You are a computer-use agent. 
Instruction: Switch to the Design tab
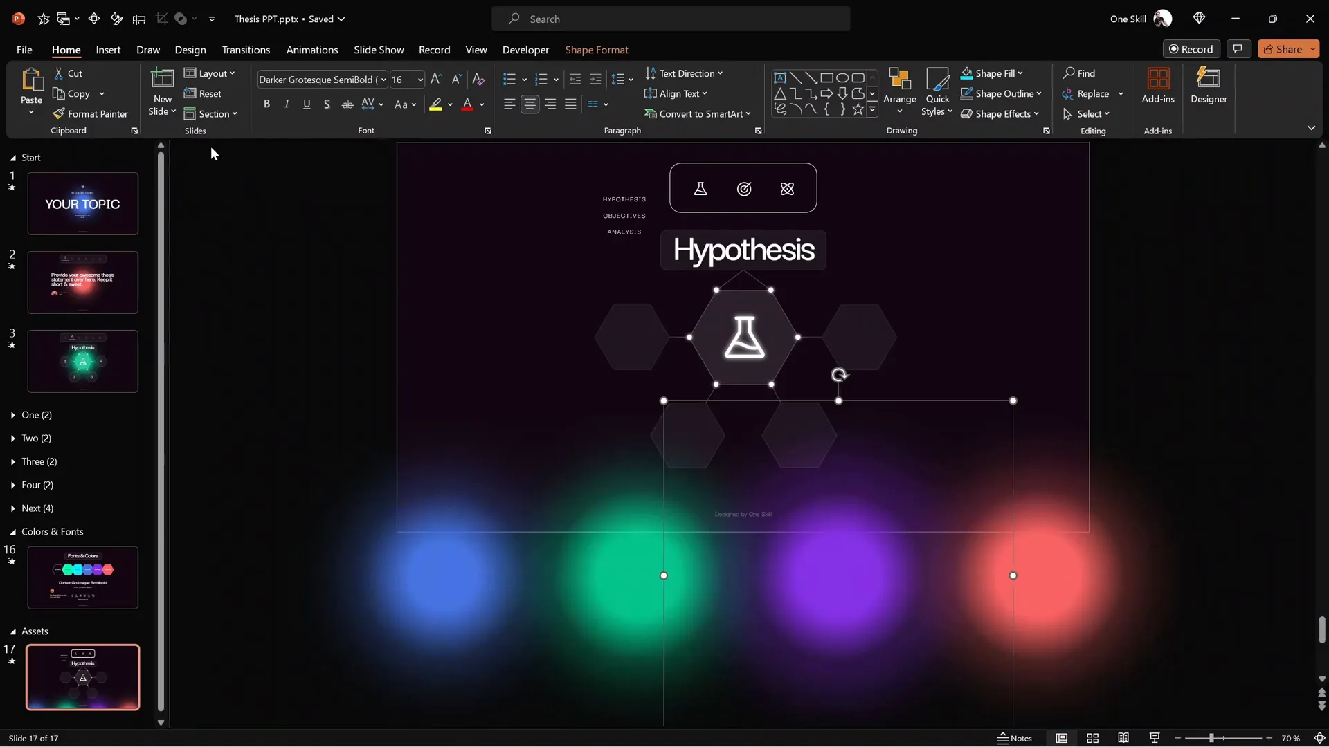pyautogui.click(x=190, y=50)
